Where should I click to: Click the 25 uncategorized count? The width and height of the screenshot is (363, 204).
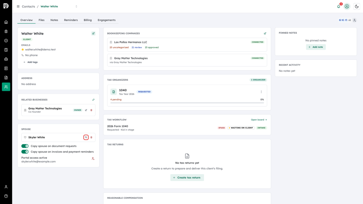pos(119,47)
